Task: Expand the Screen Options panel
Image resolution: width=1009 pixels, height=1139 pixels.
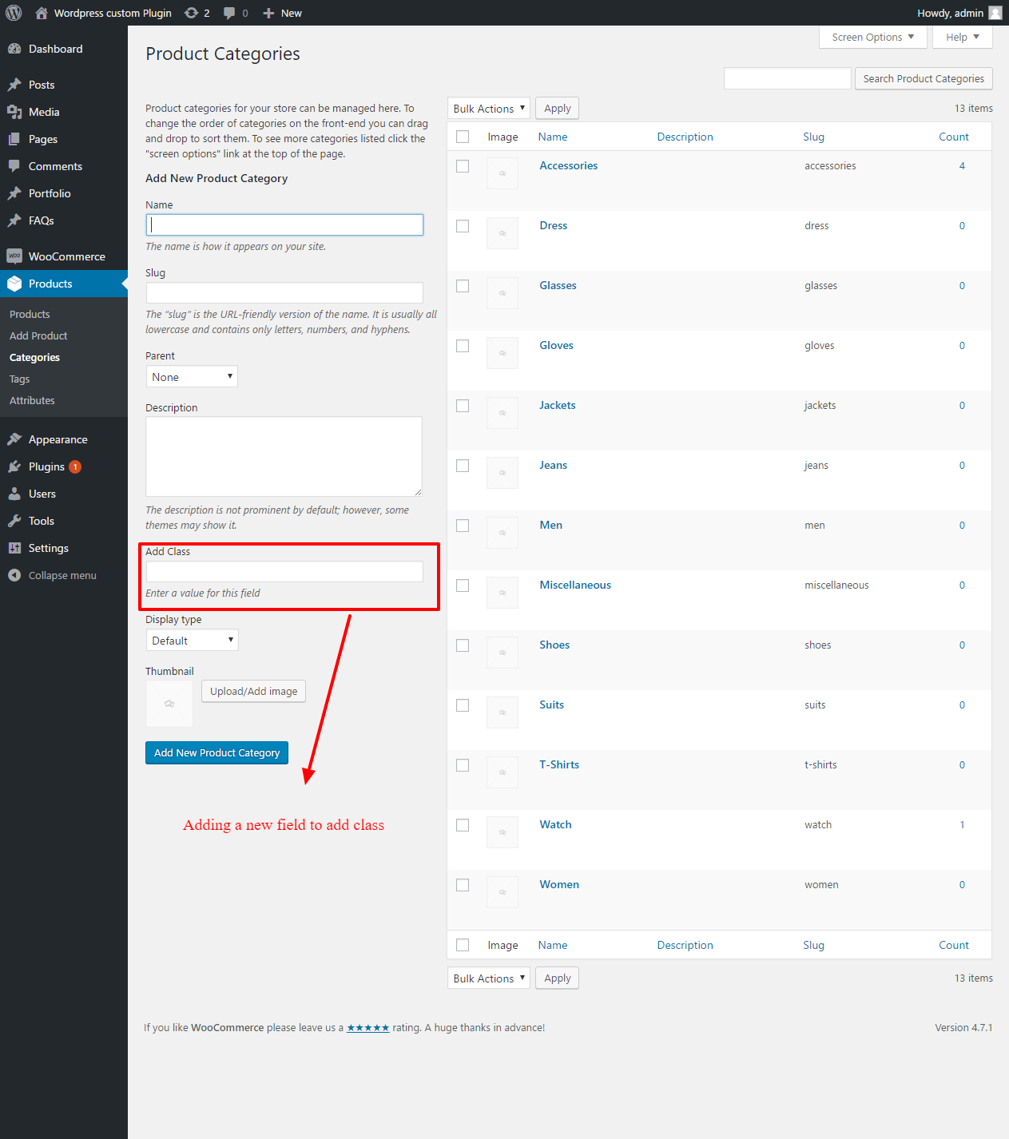Action: (x=873, y=37)
